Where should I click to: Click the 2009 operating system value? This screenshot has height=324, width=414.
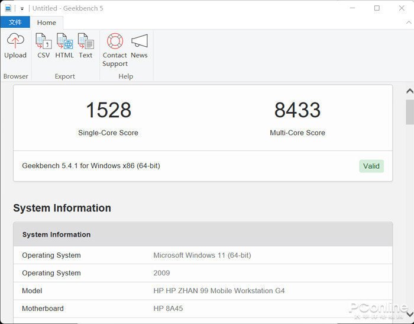161,273
